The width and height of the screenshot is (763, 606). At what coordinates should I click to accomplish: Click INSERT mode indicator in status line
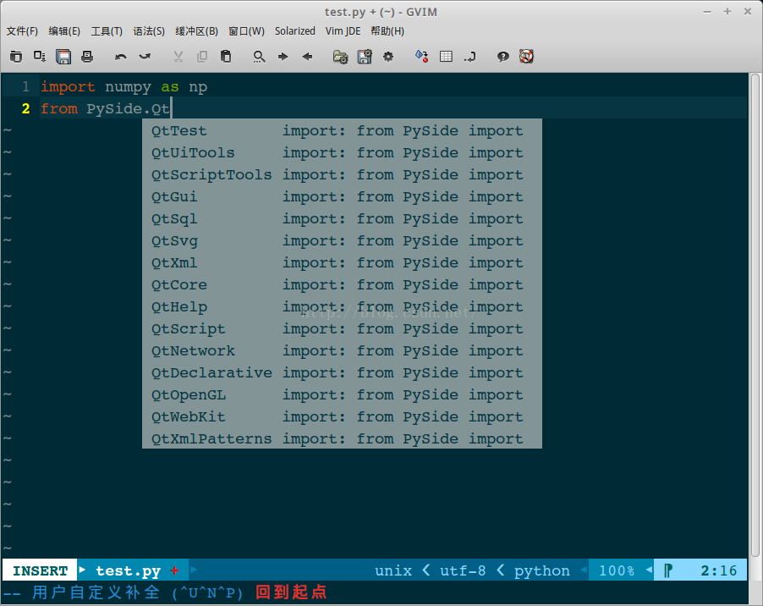pyautogui.click(x=40, y=570)
